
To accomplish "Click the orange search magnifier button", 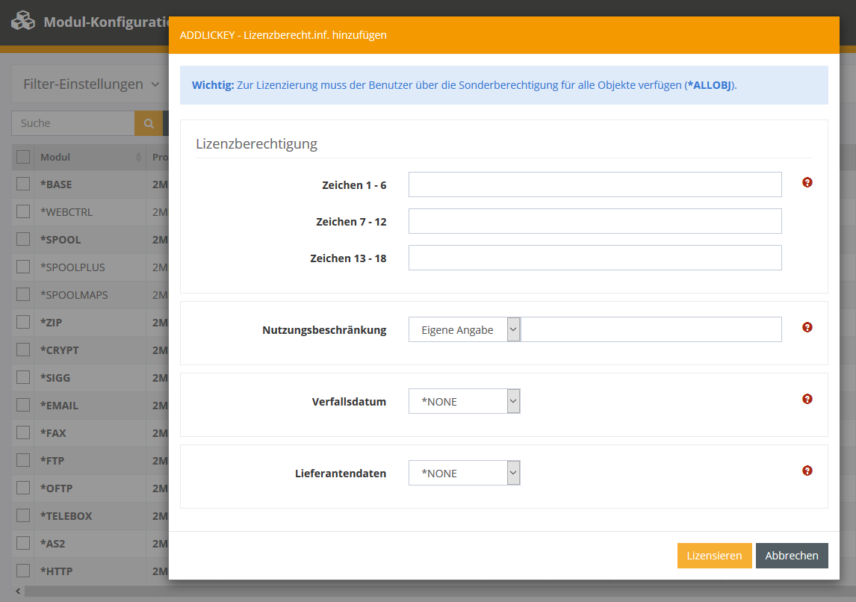I will pos(148,123).
